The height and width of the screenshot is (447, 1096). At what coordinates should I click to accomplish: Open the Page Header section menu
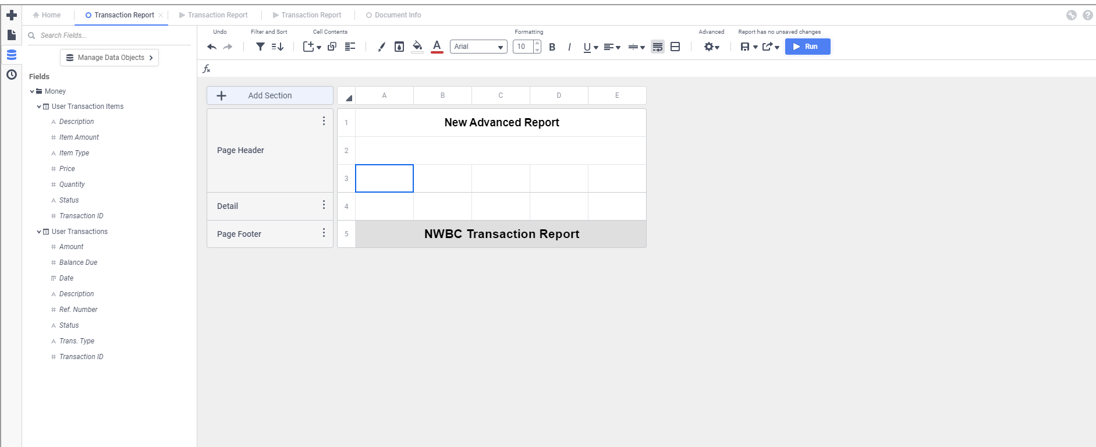(x=324, y=121)
